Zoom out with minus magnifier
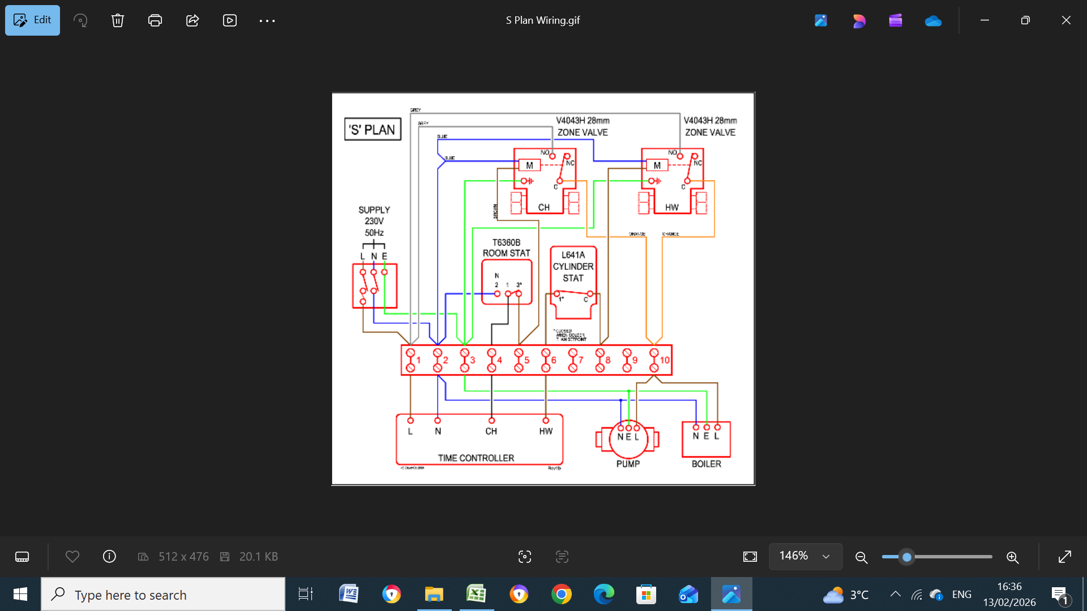The image size is (1087, 611). point(862,557)
